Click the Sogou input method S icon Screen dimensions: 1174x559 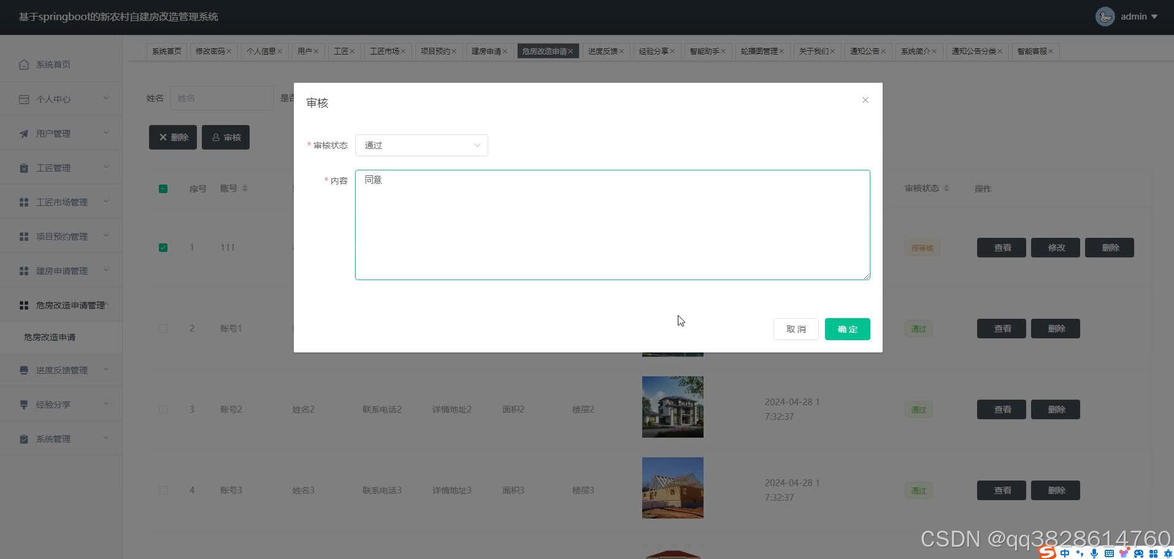[x=1048, y=552]
